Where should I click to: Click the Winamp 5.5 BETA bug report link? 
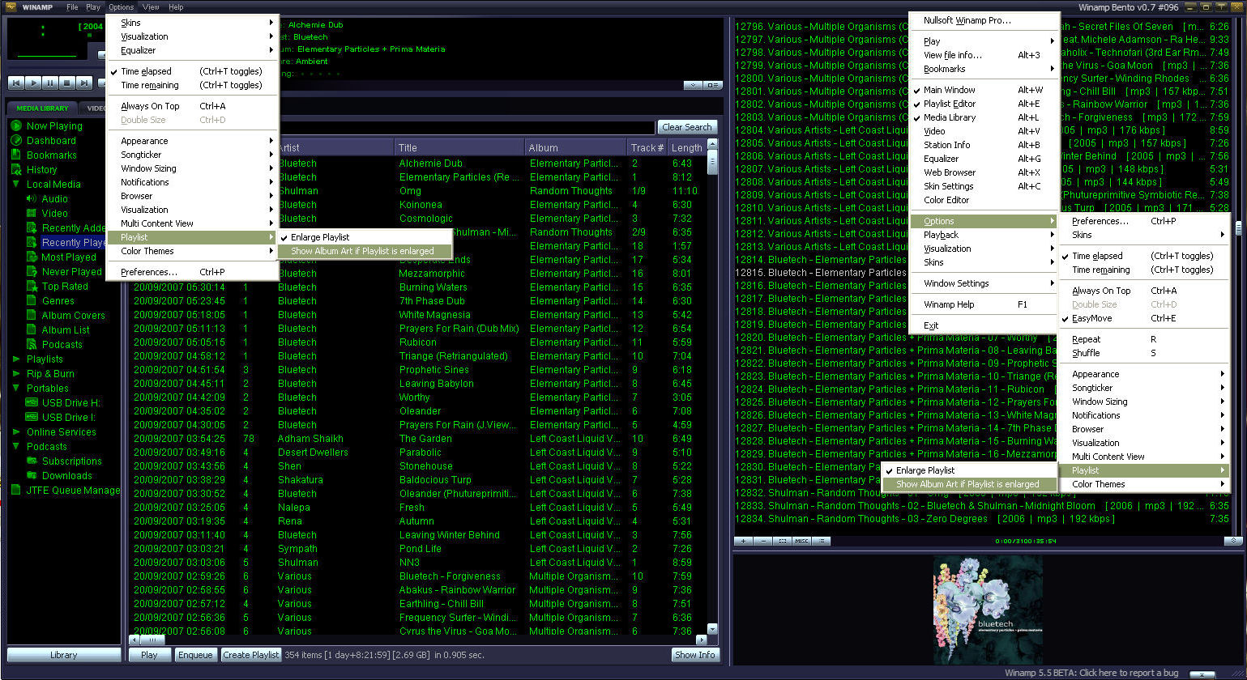[1091, 673]
